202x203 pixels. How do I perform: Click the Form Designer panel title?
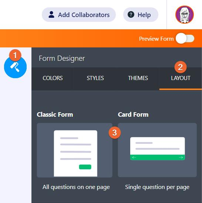click(x=62, y=59)
